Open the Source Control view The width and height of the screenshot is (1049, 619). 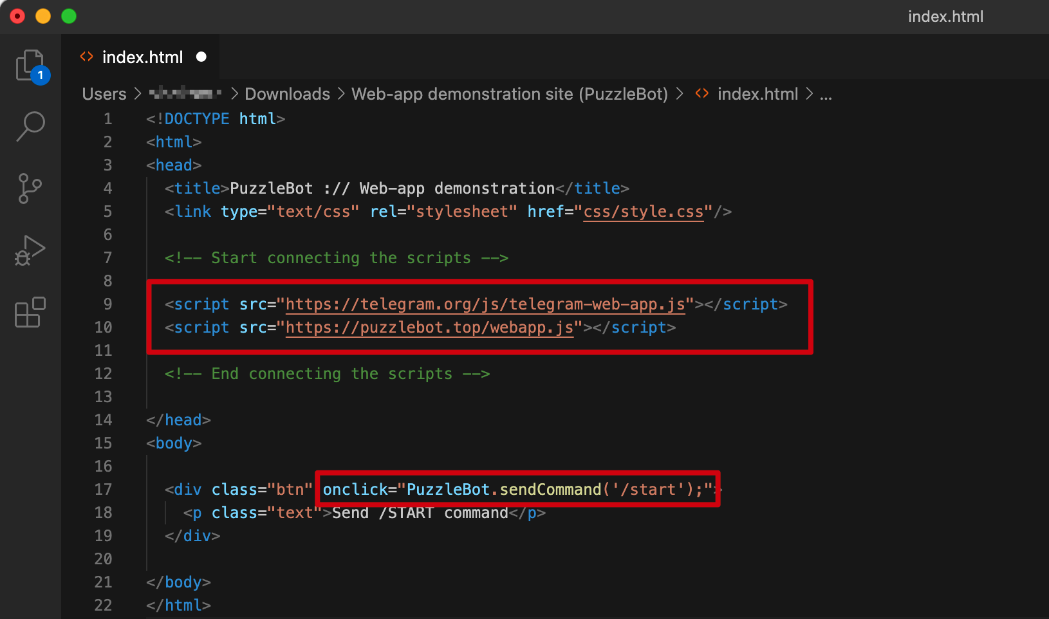pos(30,189)
